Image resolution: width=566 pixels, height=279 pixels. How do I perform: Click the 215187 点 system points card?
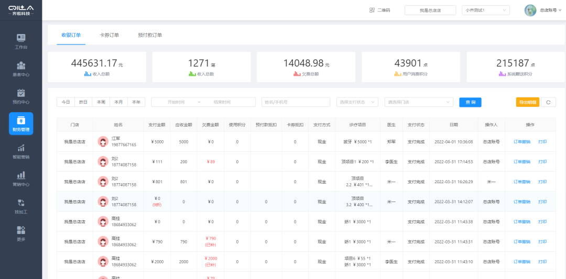(516, 67)
